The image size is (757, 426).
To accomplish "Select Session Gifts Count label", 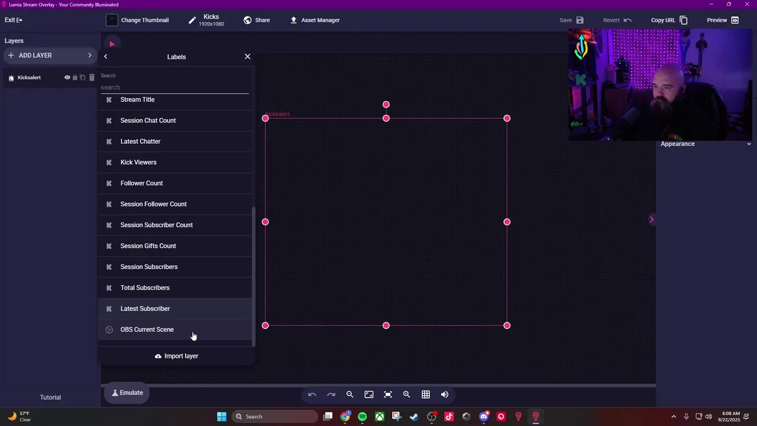I will pos(176,246).
